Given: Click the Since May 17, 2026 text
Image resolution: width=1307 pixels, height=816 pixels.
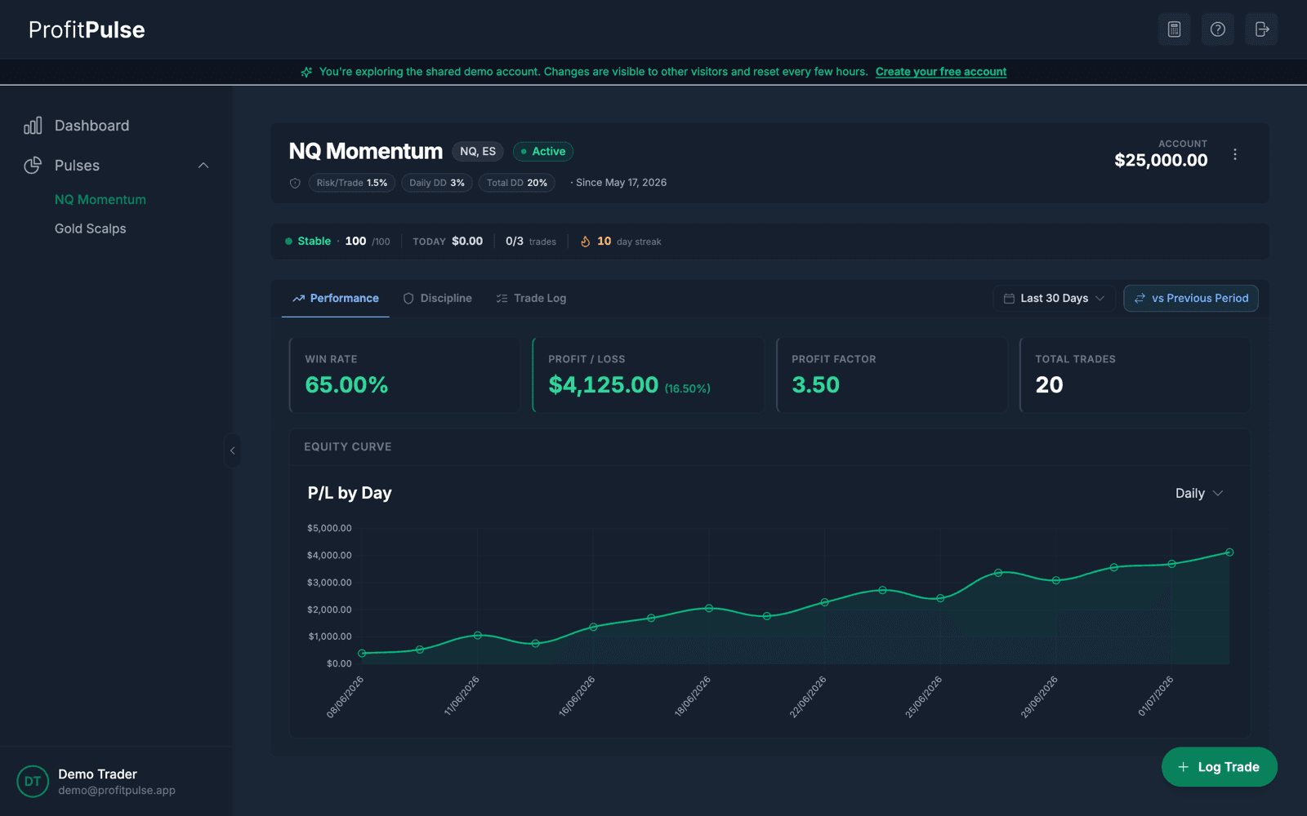Looking at the screenshot, I should [621, 183].
